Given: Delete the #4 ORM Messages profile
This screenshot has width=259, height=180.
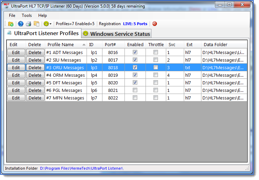Looking at the screenshot, I should (35, 75).
